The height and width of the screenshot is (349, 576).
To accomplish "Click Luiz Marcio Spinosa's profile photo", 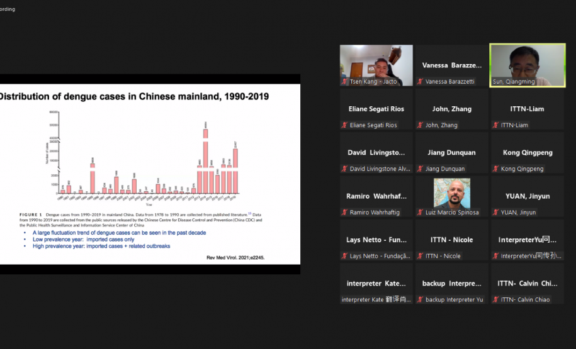I will tap(451, 193).
